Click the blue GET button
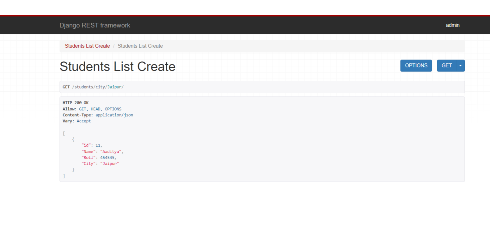The width and height of the screenshot is (490, 249). (x=446, y=66)
